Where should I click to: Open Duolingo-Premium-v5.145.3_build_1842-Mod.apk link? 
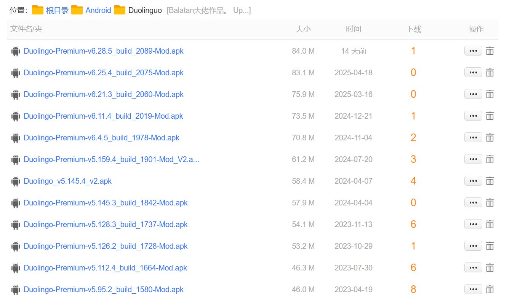106,203
